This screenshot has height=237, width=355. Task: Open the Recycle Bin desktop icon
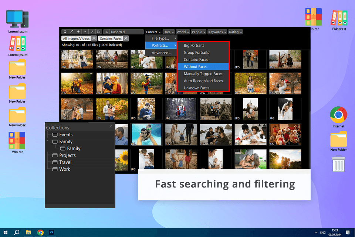click(x=338, y=164)
